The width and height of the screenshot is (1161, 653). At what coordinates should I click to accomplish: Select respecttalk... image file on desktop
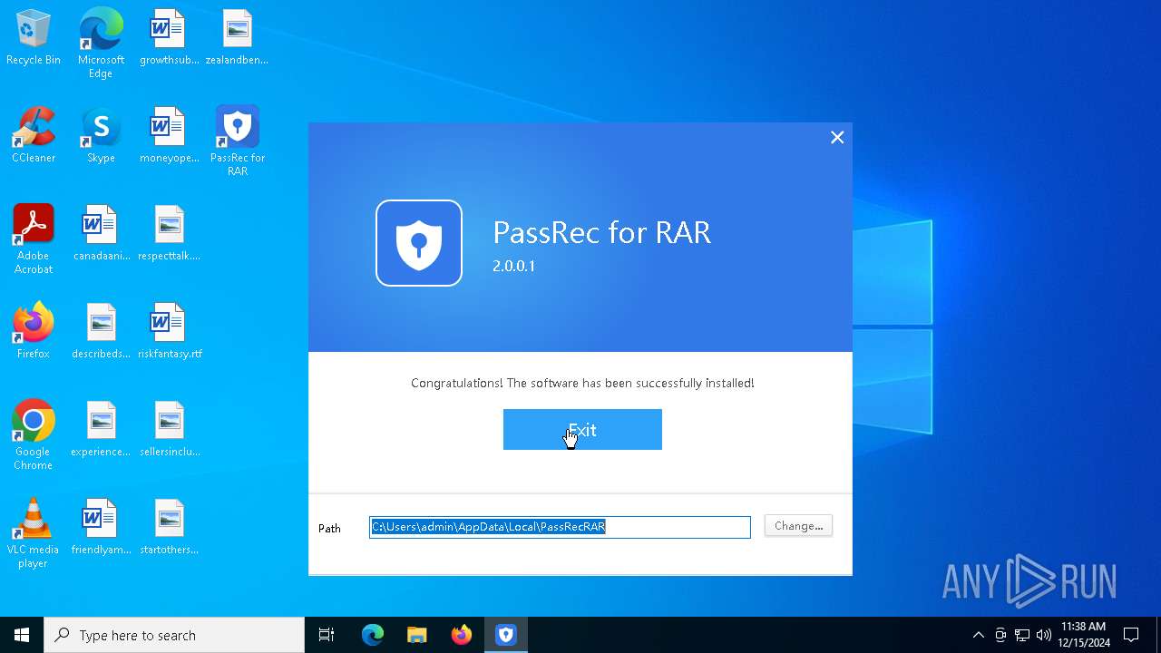(169, 234)
